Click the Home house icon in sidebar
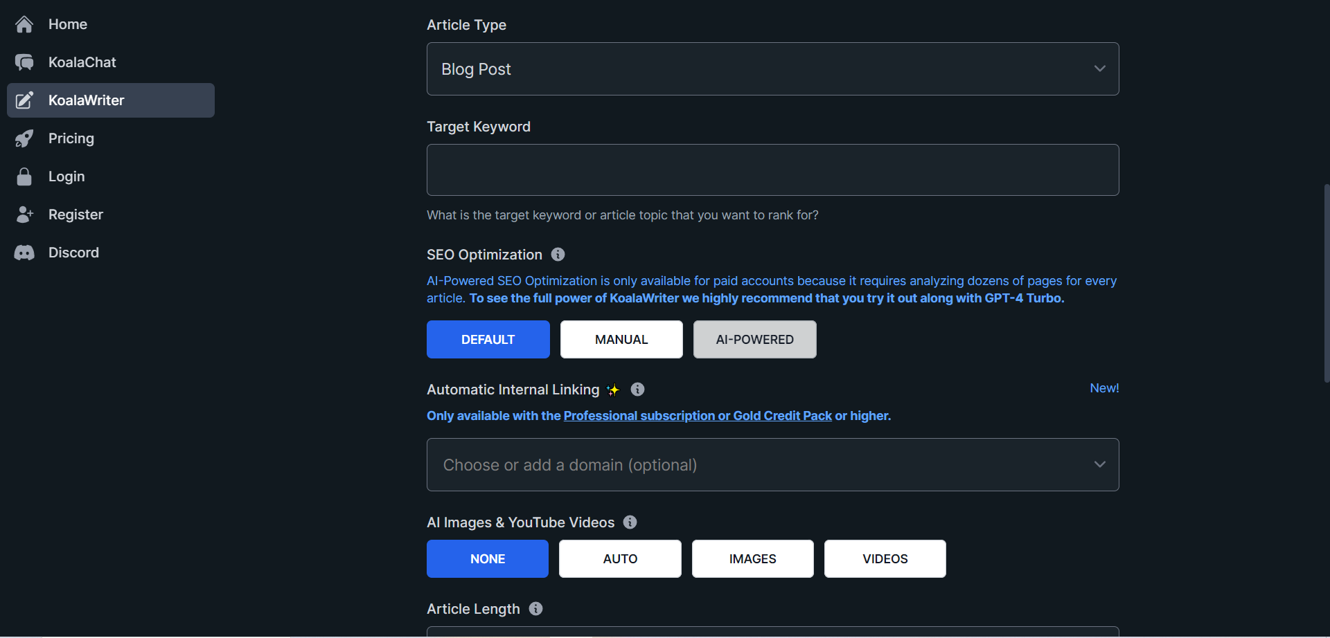This screenshot has width=1330, height=638. pos(24,24)
